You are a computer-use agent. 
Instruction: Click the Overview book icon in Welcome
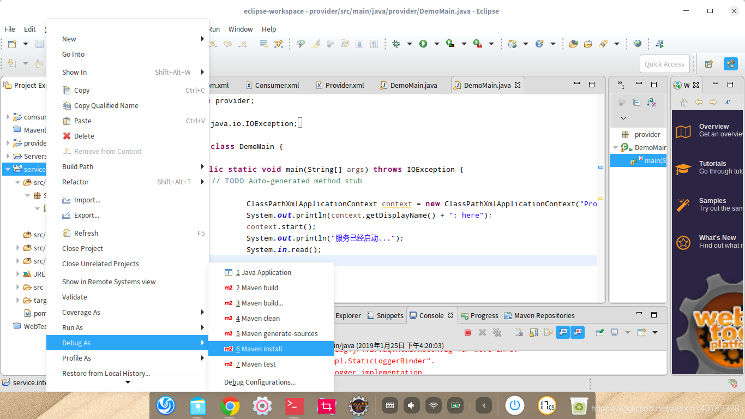[x=683, y=131]
